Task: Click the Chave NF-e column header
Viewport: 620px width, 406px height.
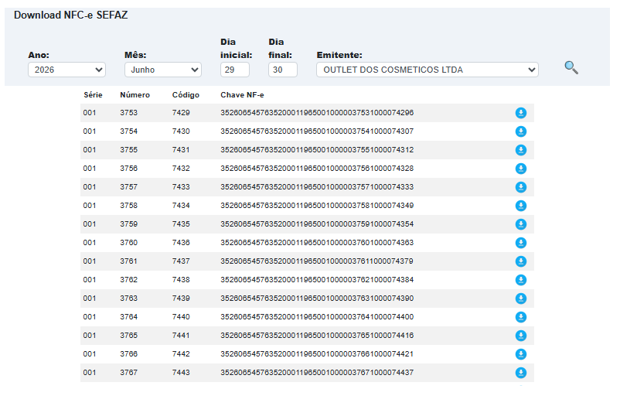Action: [x=242, y=95]
